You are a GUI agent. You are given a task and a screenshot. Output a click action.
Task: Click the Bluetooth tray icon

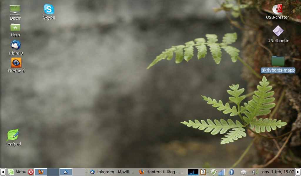231,172
